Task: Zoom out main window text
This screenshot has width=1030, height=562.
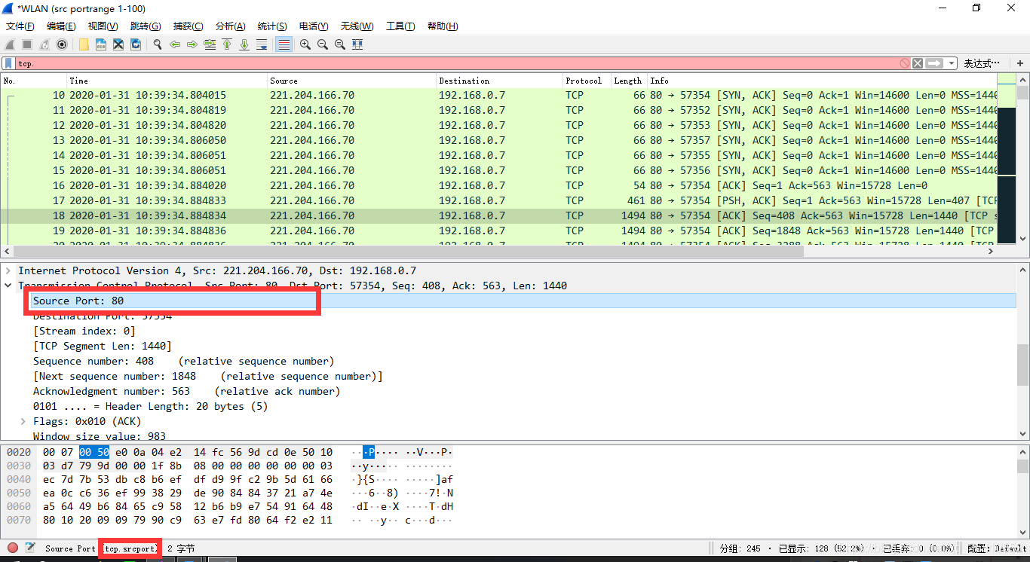Action: click(323, 44)
